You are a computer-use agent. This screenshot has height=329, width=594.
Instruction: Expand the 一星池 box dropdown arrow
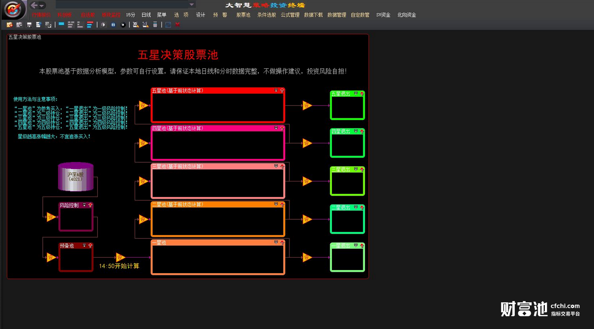[276, 243]
